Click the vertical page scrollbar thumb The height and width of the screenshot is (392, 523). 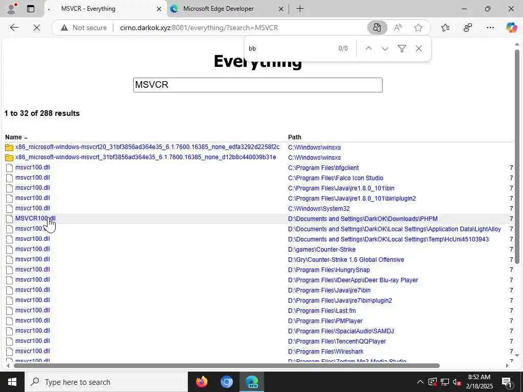[517, 157]
